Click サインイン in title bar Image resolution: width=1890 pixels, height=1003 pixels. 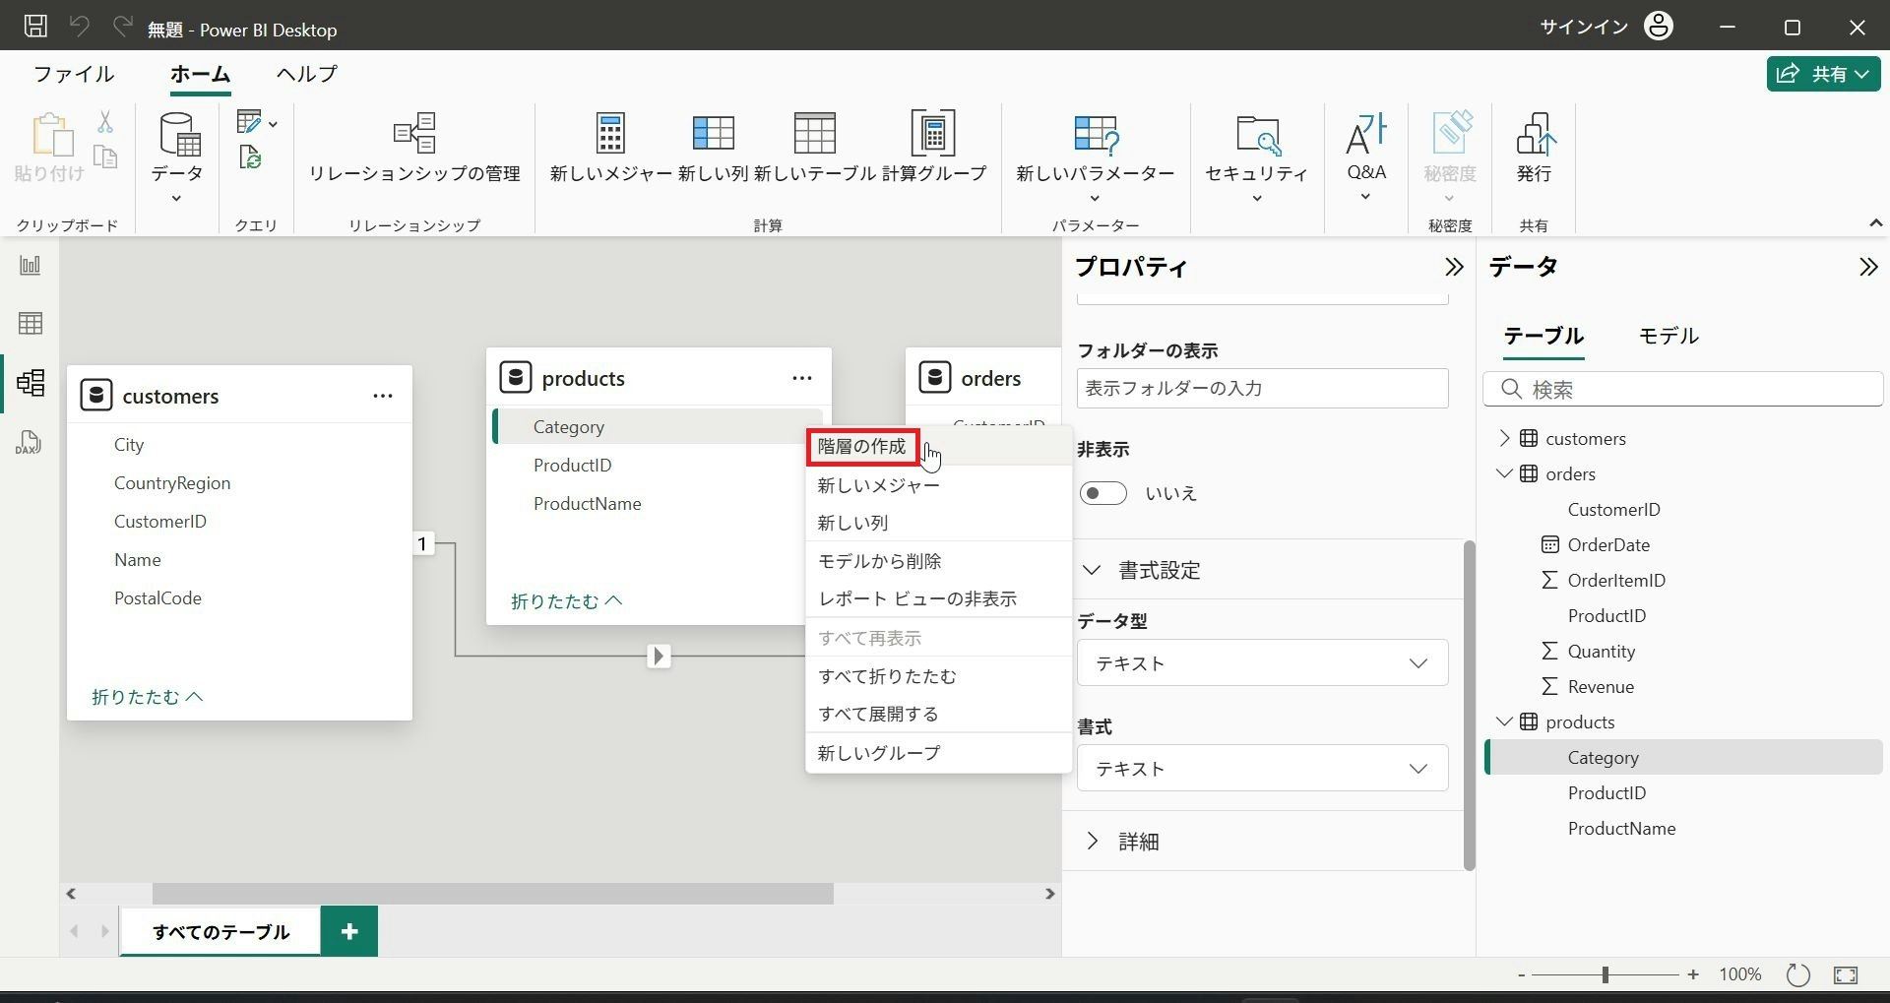[x=1584, y=27]
